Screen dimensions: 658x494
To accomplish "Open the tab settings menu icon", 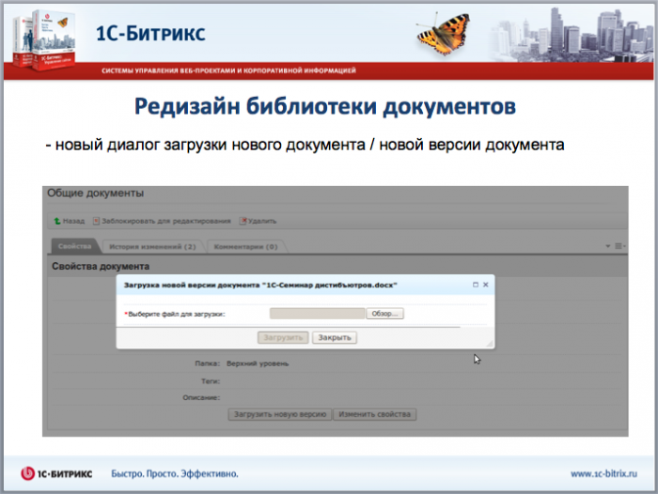I will pos(619,246).
